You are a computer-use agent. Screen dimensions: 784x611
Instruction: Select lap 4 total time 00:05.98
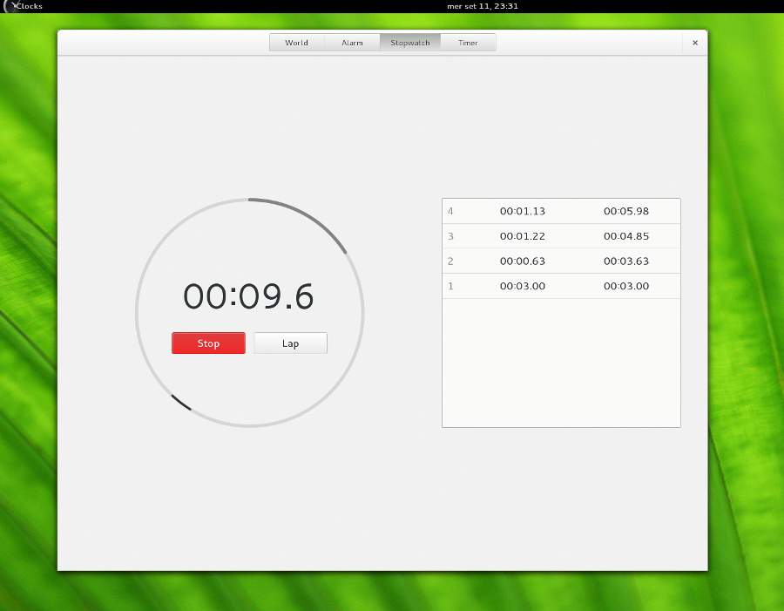[626, 211]
